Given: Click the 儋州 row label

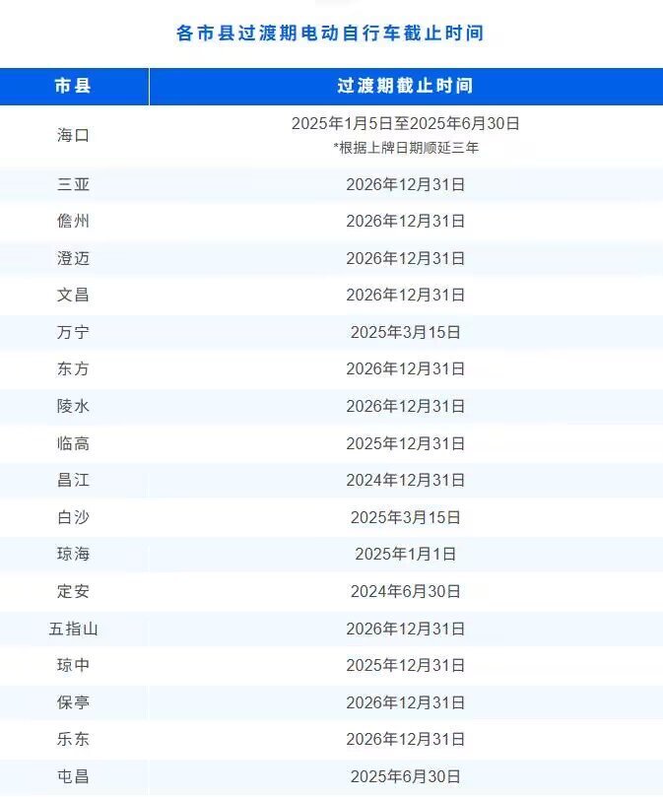Looking at the screenshot, I should [x=73, y=221].
